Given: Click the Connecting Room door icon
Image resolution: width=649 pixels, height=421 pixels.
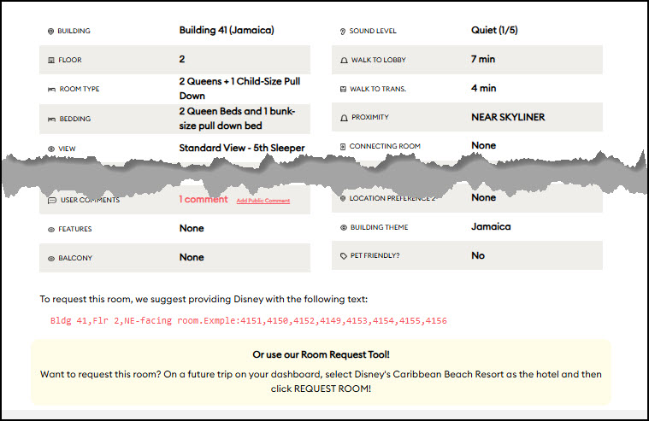Looking at the screenshot, I should pos(343,146).
